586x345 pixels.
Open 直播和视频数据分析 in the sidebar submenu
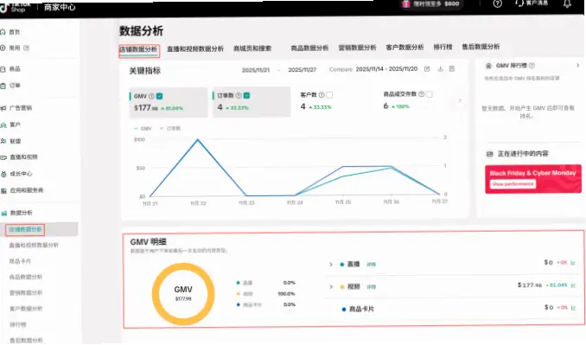coord(34,246)
